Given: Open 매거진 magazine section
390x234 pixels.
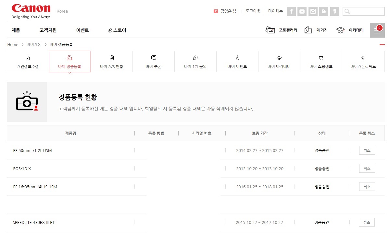Looking at the screenshot, I should pos(316,30).
